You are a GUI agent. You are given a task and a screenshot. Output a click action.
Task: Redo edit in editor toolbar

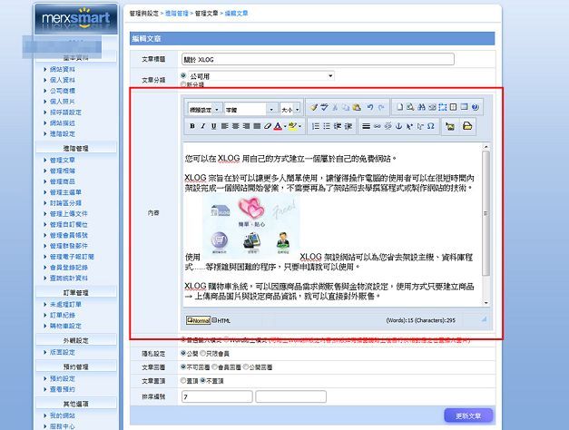click(x=381, y=107)
